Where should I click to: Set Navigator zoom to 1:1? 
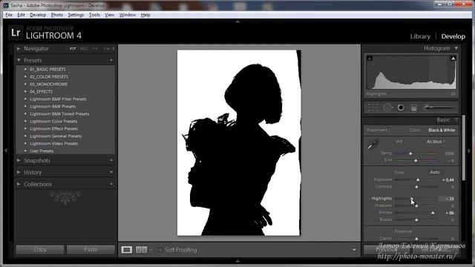(x=95, y=49)
